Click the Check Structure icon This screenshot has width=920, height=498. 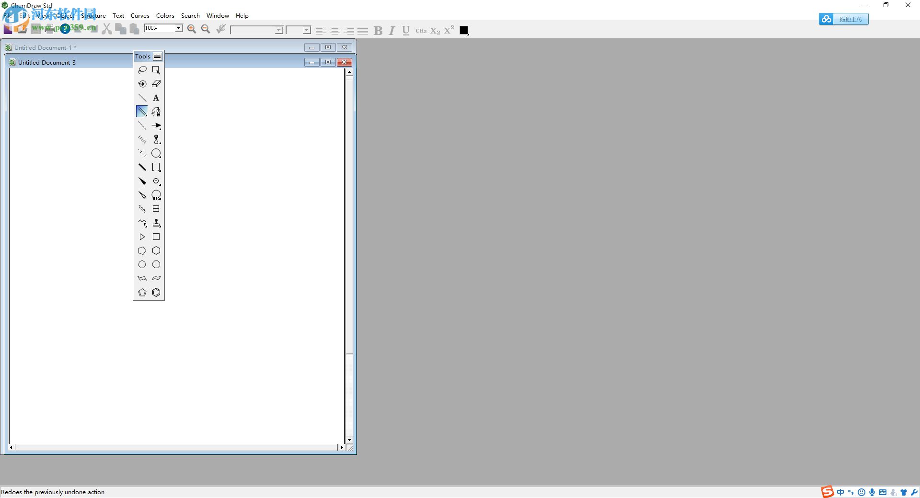pos(221,29)
